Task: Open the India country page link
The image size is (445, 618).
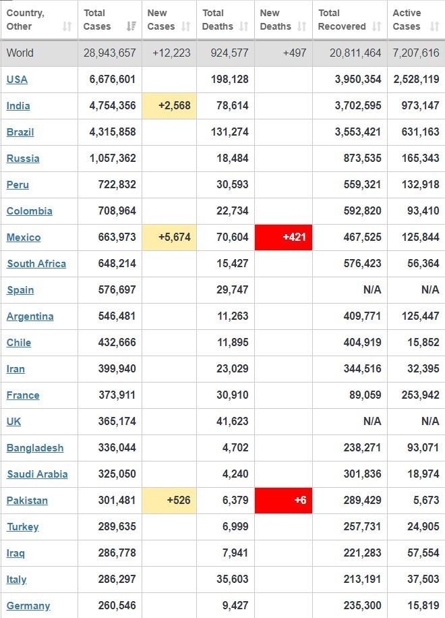Action: 18,105
